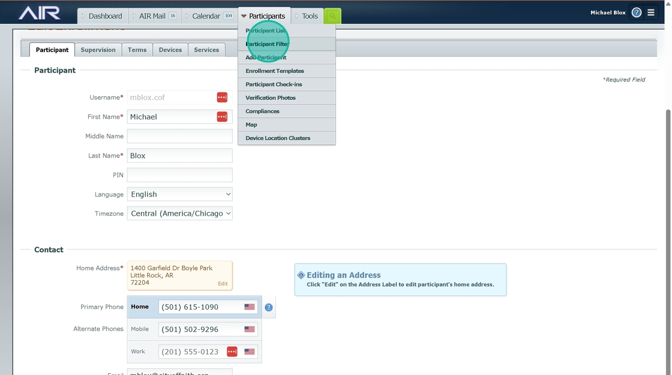
Task: Open the Timezone dropdown
Action: (179, 214)
